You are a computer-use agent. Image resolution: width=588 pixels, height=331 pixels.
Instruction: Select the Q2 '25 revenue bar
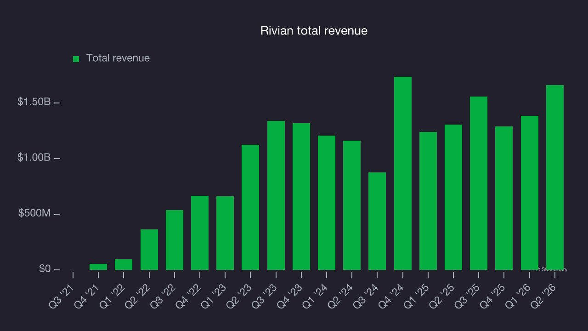[453, 197]
